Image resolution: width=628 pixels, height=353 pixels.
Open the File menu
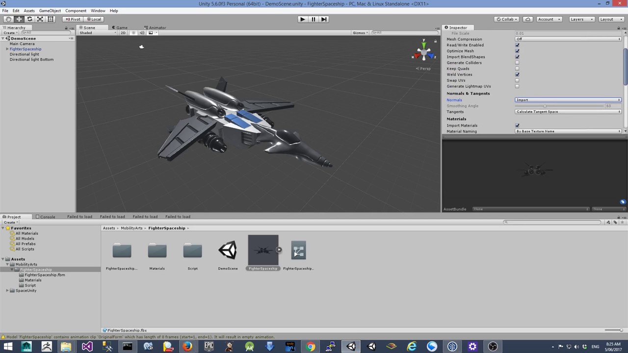coord(5,10)
